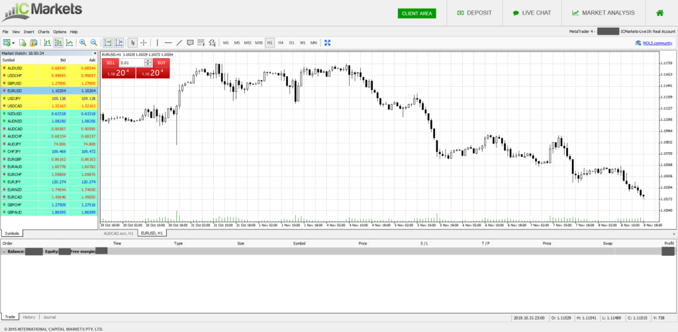Click the Deposit link in header

coord(474,13)
